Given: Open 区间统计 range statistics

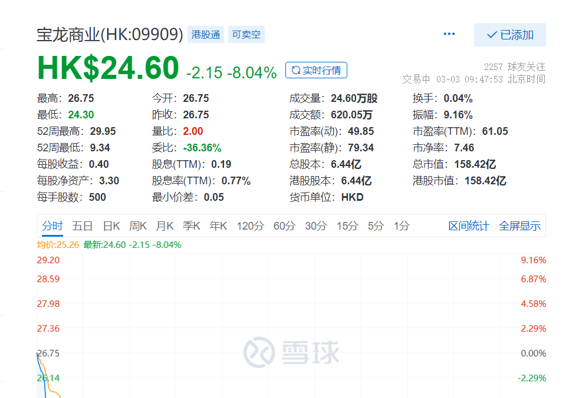Looking at the screenshot, I should click(469, 226).
